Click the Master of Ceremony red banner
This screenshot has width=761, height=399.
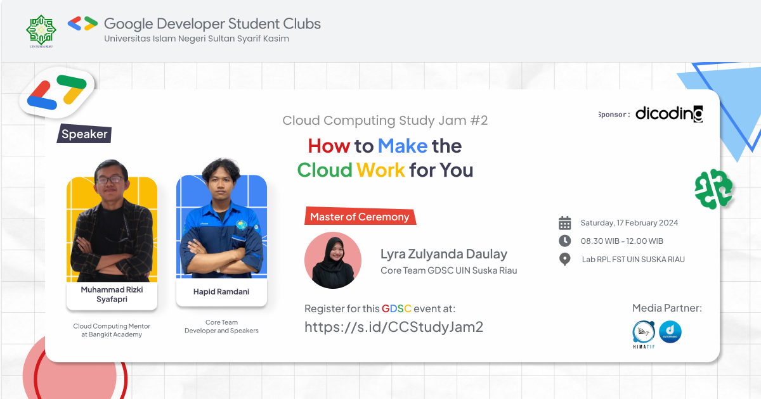[360, 216]
